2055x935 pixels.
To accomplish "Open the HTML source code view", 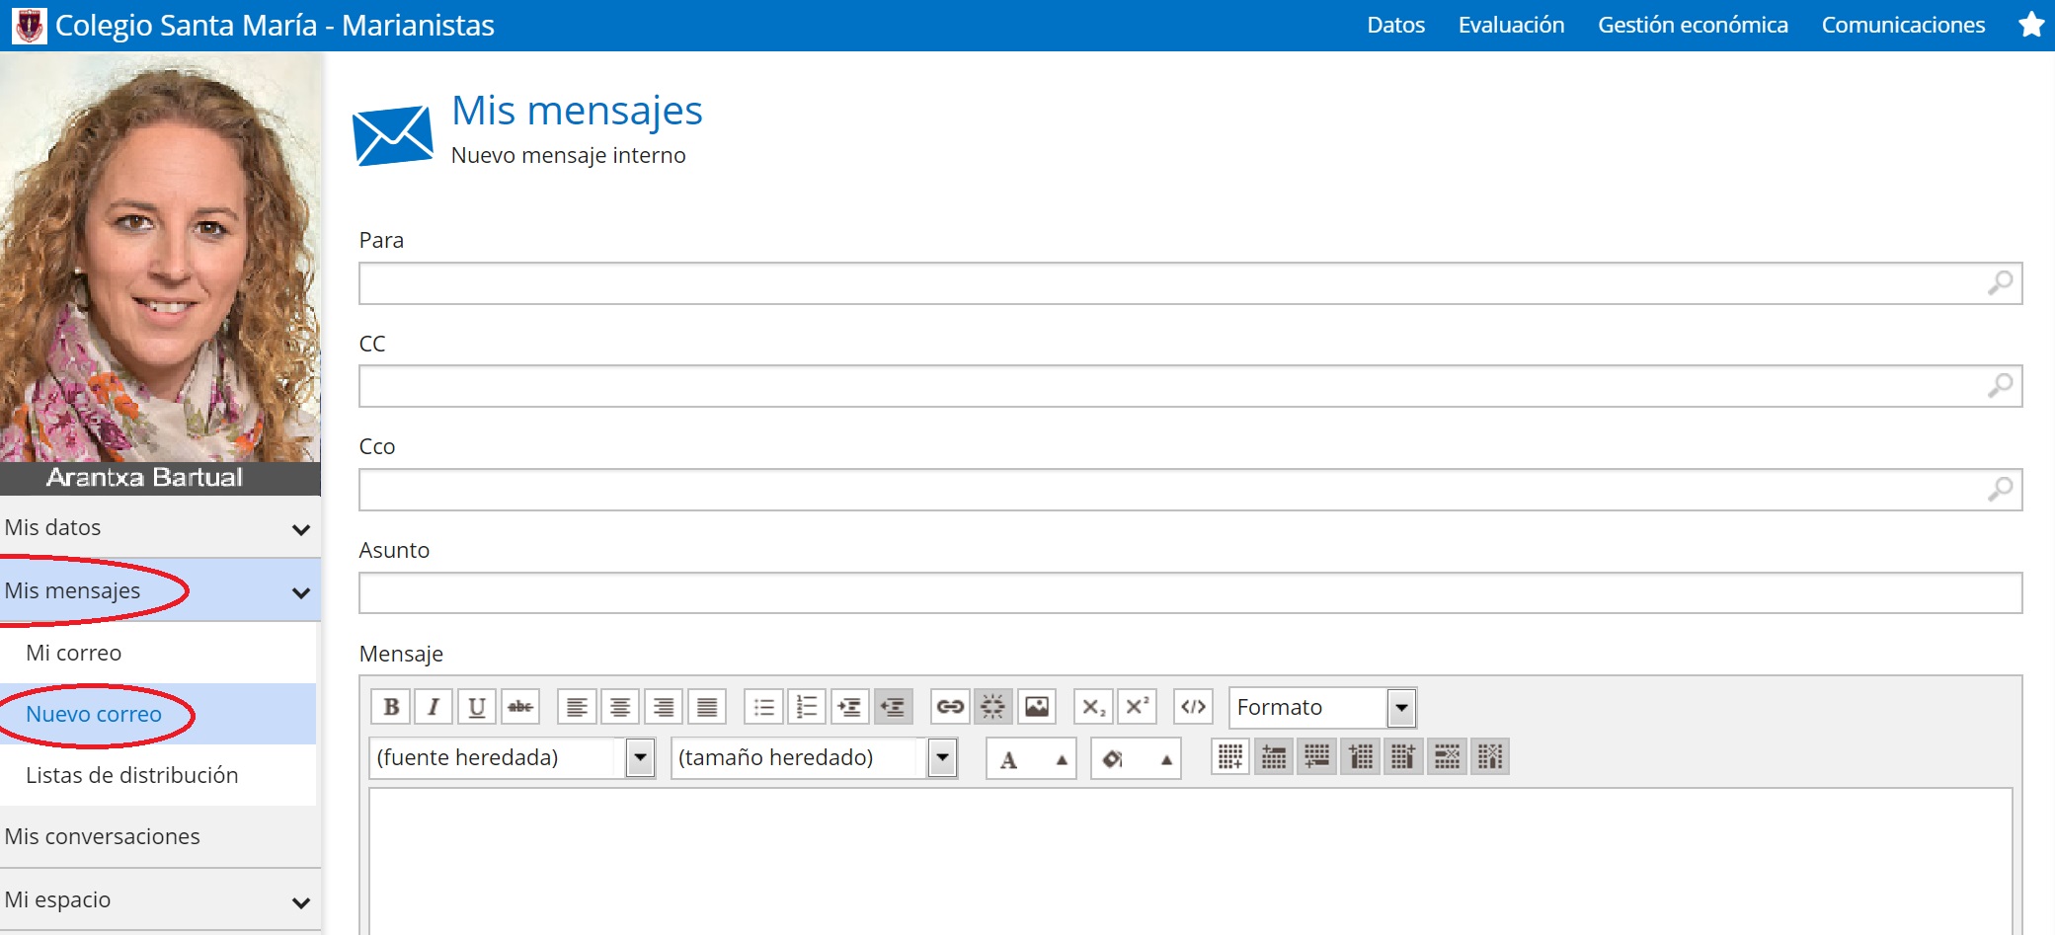I will [1193, 707].
